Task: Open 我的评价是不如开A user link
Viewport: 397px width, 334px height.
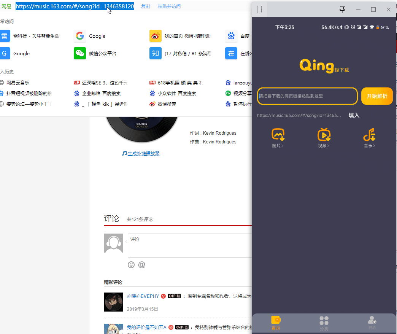Action: point(147,327)
